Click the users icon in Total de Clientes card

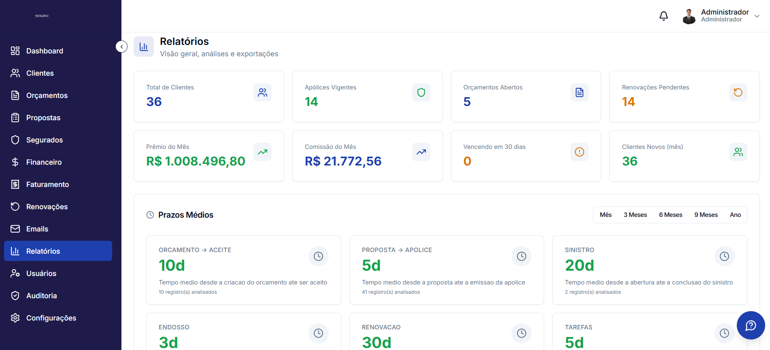coord(262,93)
